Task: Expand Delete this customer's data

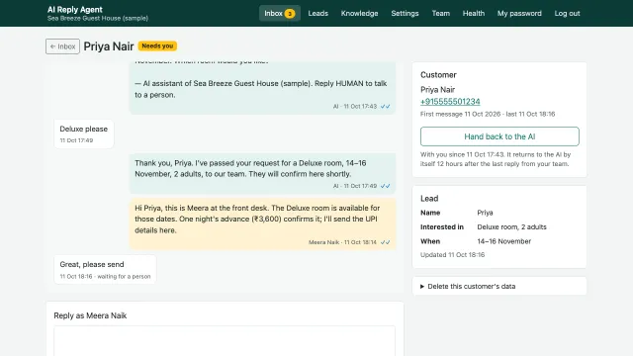Action: point(471,286)
